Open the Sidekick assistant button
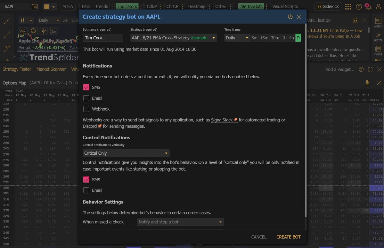 (x=328, y=7)
